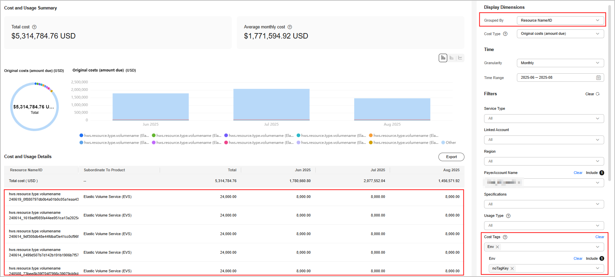Open the Service Type filter dropdown
The image size is (615, 277).
pos(544,119)
